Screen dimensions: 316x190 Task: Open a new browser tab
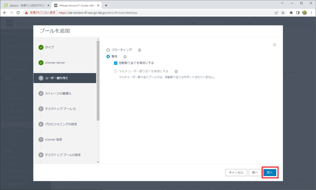106,5
